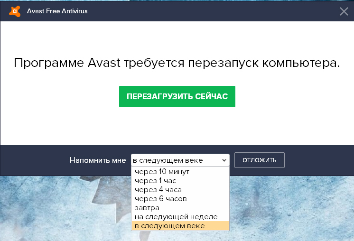Choose 'через 4 часа' from the list
Viewport: 354px width, 241px height.
(180, 190)
